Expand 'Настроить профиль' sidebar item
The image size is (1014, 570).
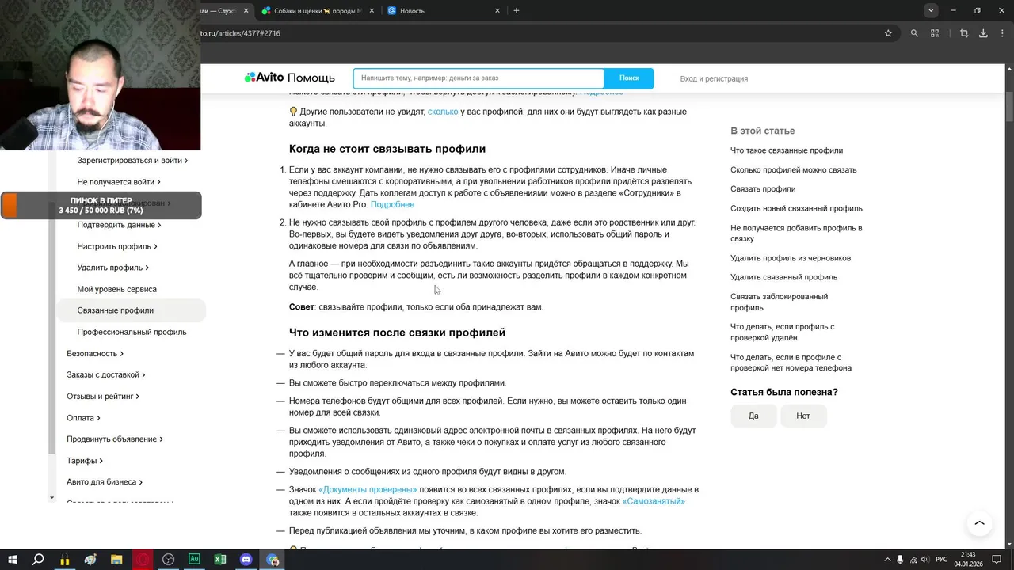117,246
